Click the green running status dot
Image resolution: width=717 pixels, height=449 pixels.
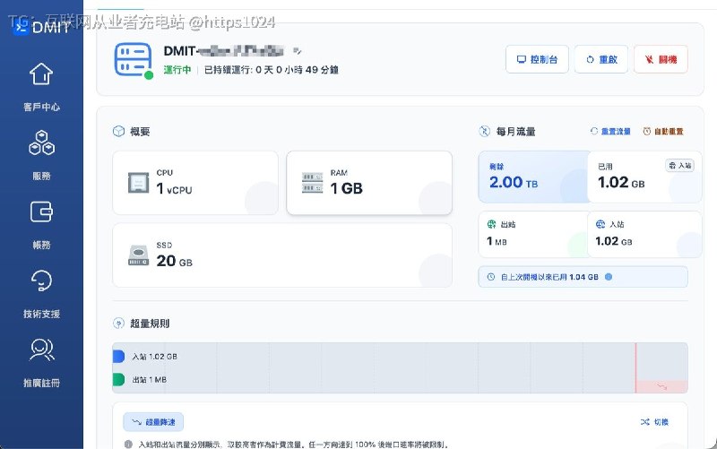(149, 75)
